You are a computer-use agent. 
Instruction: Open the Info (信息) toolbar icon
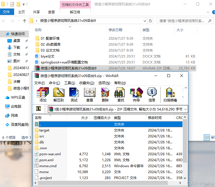point(152,95)
